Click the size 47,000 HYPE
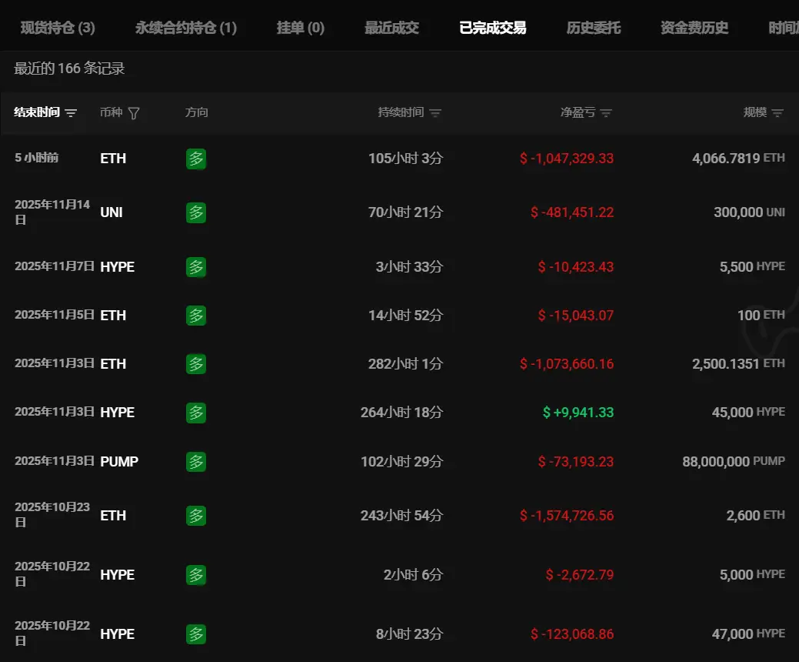 (x=748, y=634)
